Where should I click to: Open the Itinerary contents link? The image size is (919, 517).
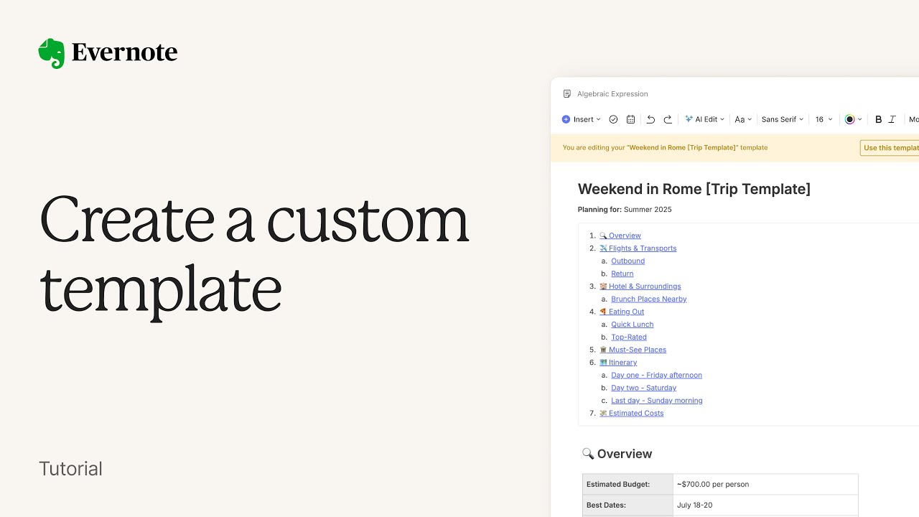[x=618, y=363]
